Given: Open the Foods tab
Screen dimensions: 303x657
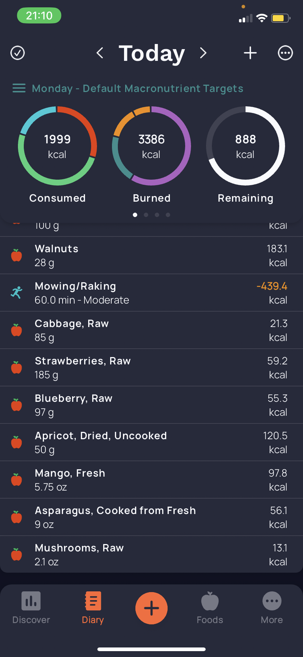Looking at the screenshot, I should tap(210, 608).
